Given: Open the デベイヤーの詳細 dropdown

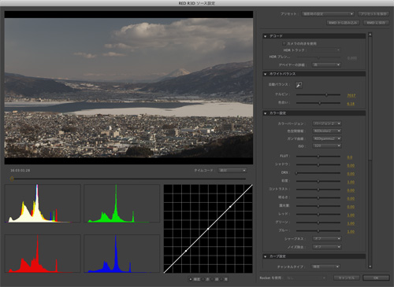Looking at the screenshot, I should (326, 64).
